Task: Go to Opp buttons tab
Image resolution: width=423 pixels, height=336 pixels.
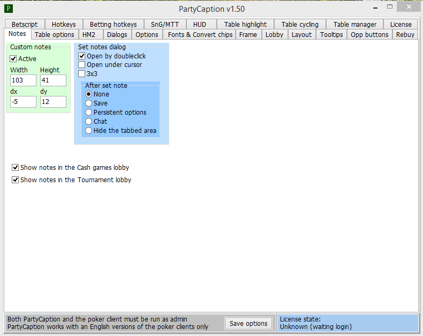Action: [369, 35]
